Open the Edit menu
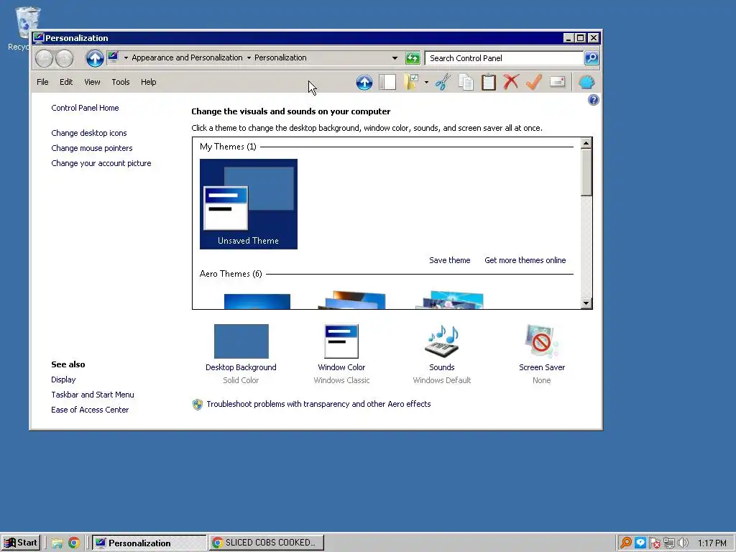Viewport: 736px width, 552px height. 66,82
